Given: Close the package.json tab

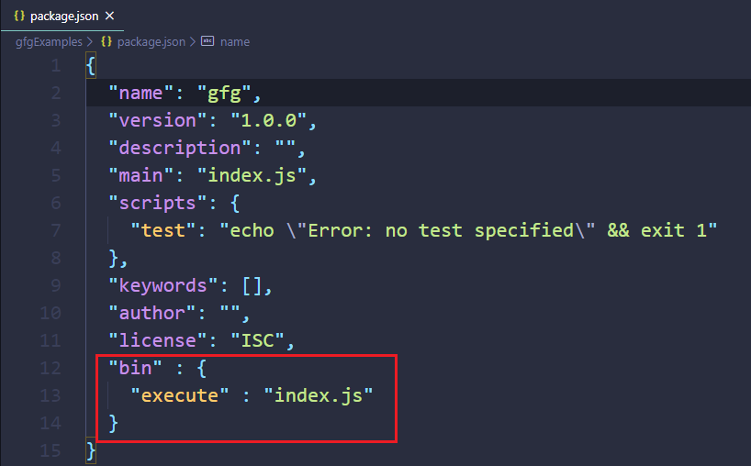Looking at the screenshot, I should [x=109, y=16].
